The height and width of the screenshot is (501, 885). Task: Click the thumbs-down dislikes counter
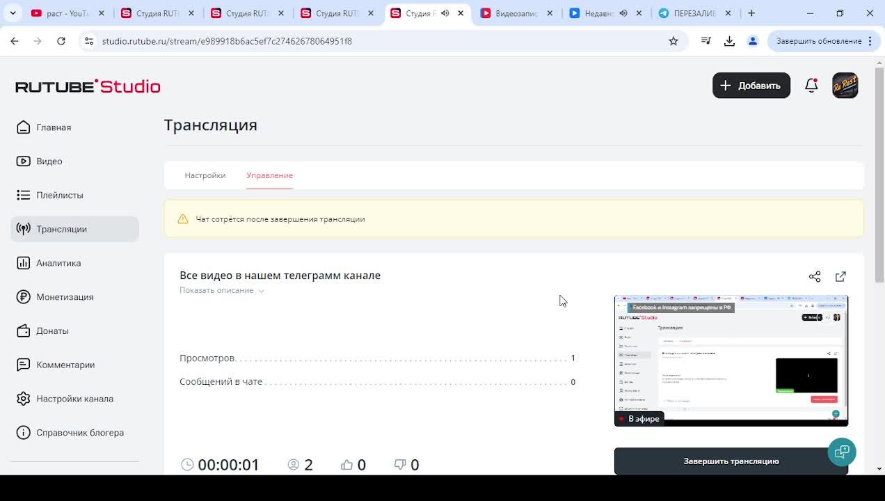point(406,465)
